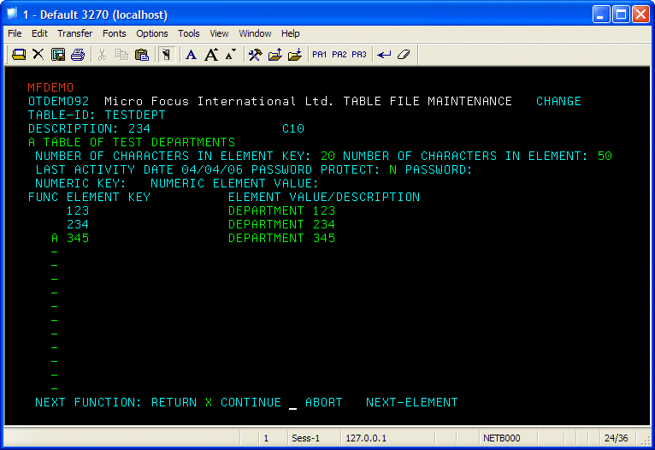Click the TESTDEPT table ID
The height and width of the screenshot is (450, 655).
coord(135,115)
